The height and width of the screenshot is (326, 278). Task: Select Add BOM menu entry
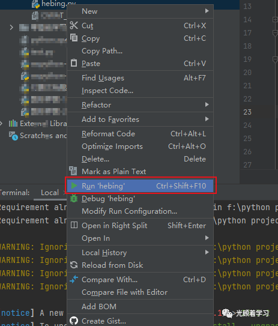click(x=141, y=306)
